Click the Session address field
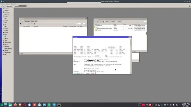Screen dimensions: 191x107 coord(23,6)
